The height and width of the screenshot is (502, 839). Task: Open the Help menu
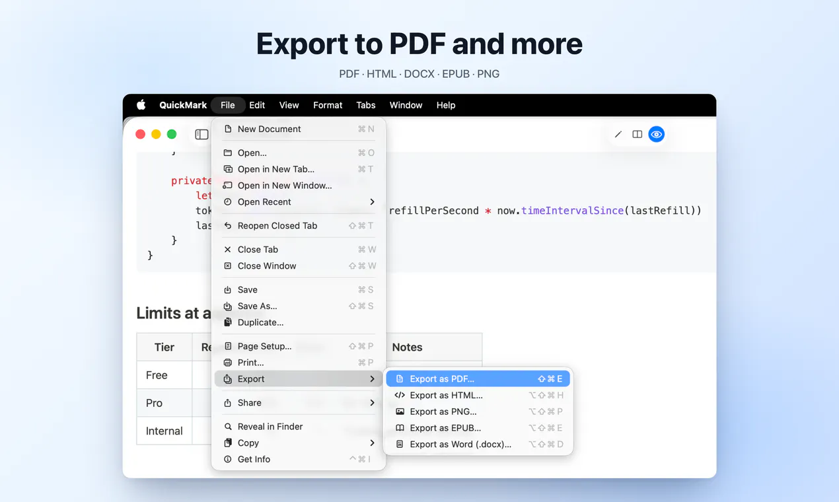(x=446, y=105)
